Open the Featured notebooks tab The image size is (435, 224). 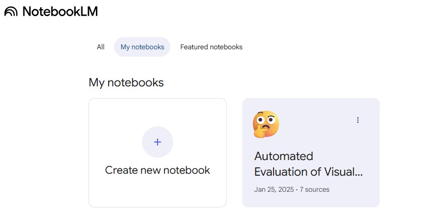pos(211,47)
